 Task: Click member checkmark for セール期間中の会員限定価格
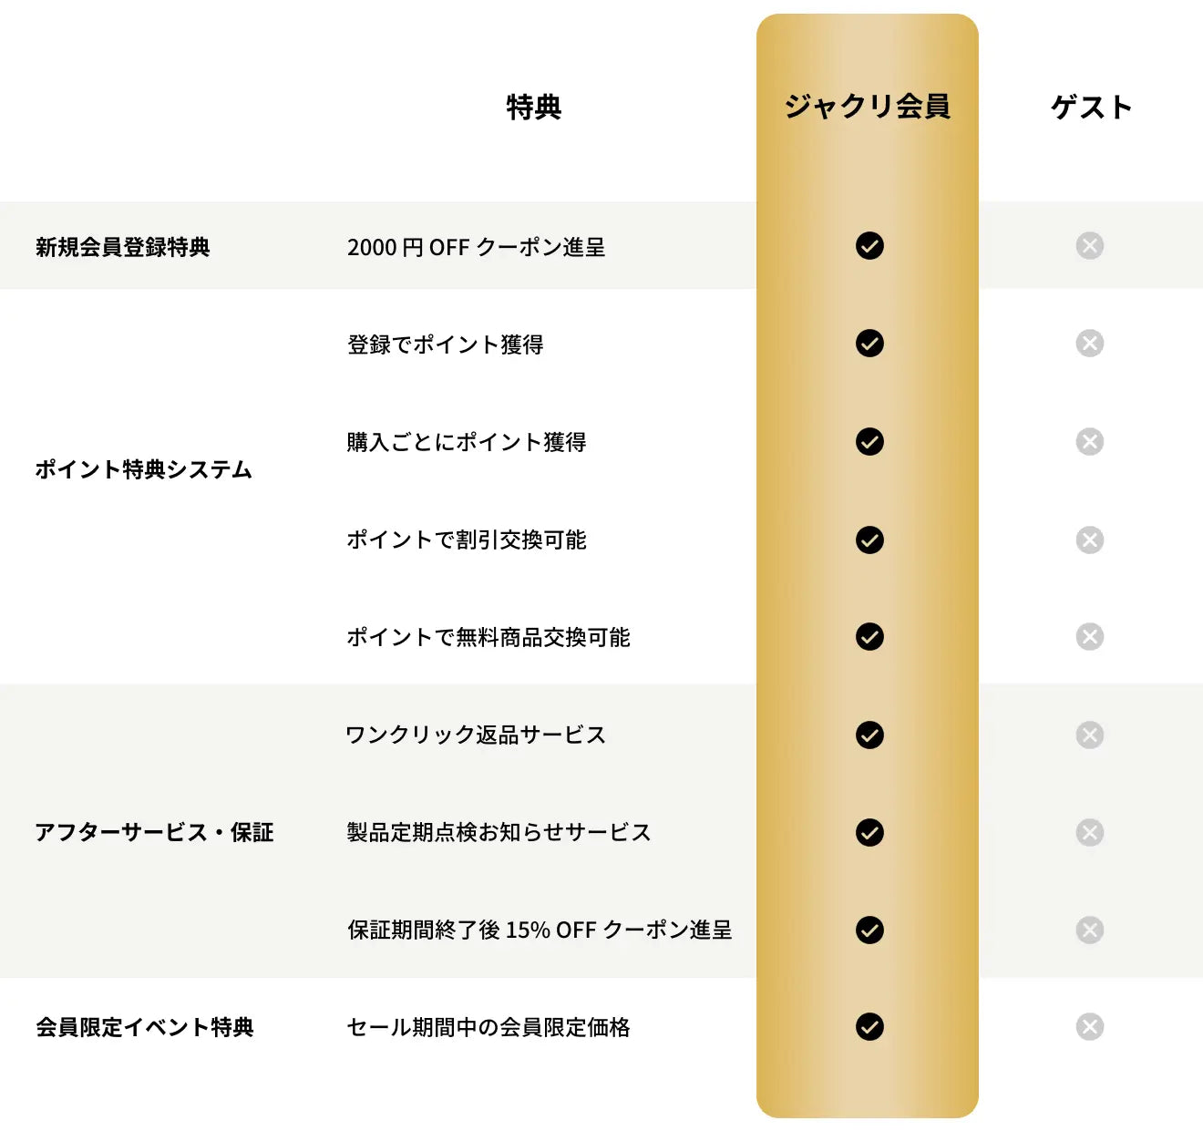click(x=869, y=1027)
